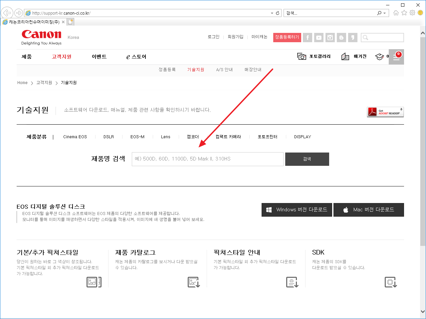This screenshot has height=319, width=426.
Task: Open 매거진 text link
Action: [360, 56]
